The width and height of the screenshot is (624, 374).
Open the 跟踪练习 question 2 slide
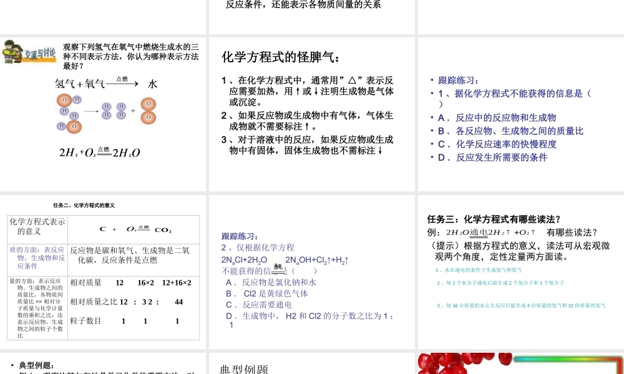pos(311,272)
